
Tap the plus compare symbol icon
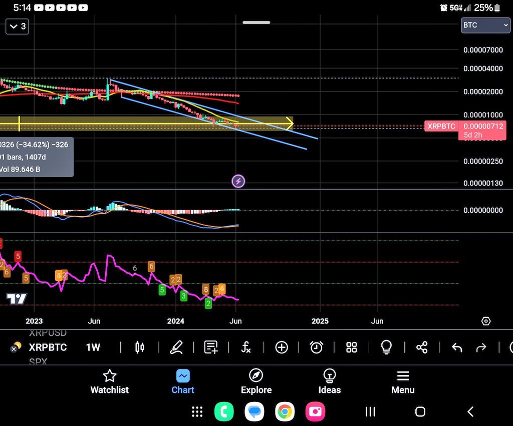click(282, 347)
